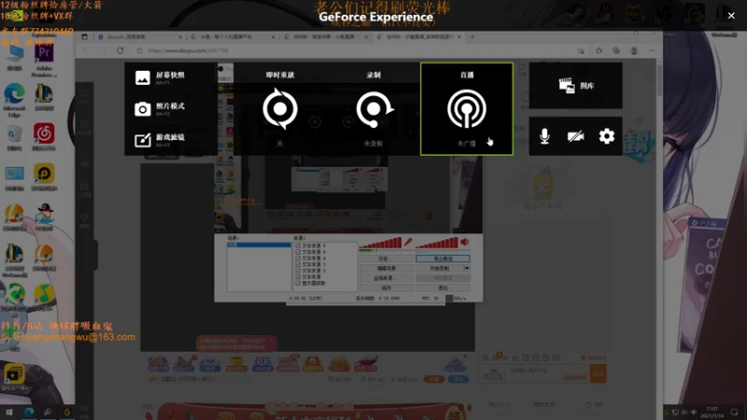Click 退出 exit button in OBS

point(443,287)
